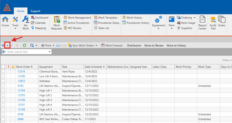Check the box for work order 13700
The height and width of the screenshot is (123, 232).
3,76
